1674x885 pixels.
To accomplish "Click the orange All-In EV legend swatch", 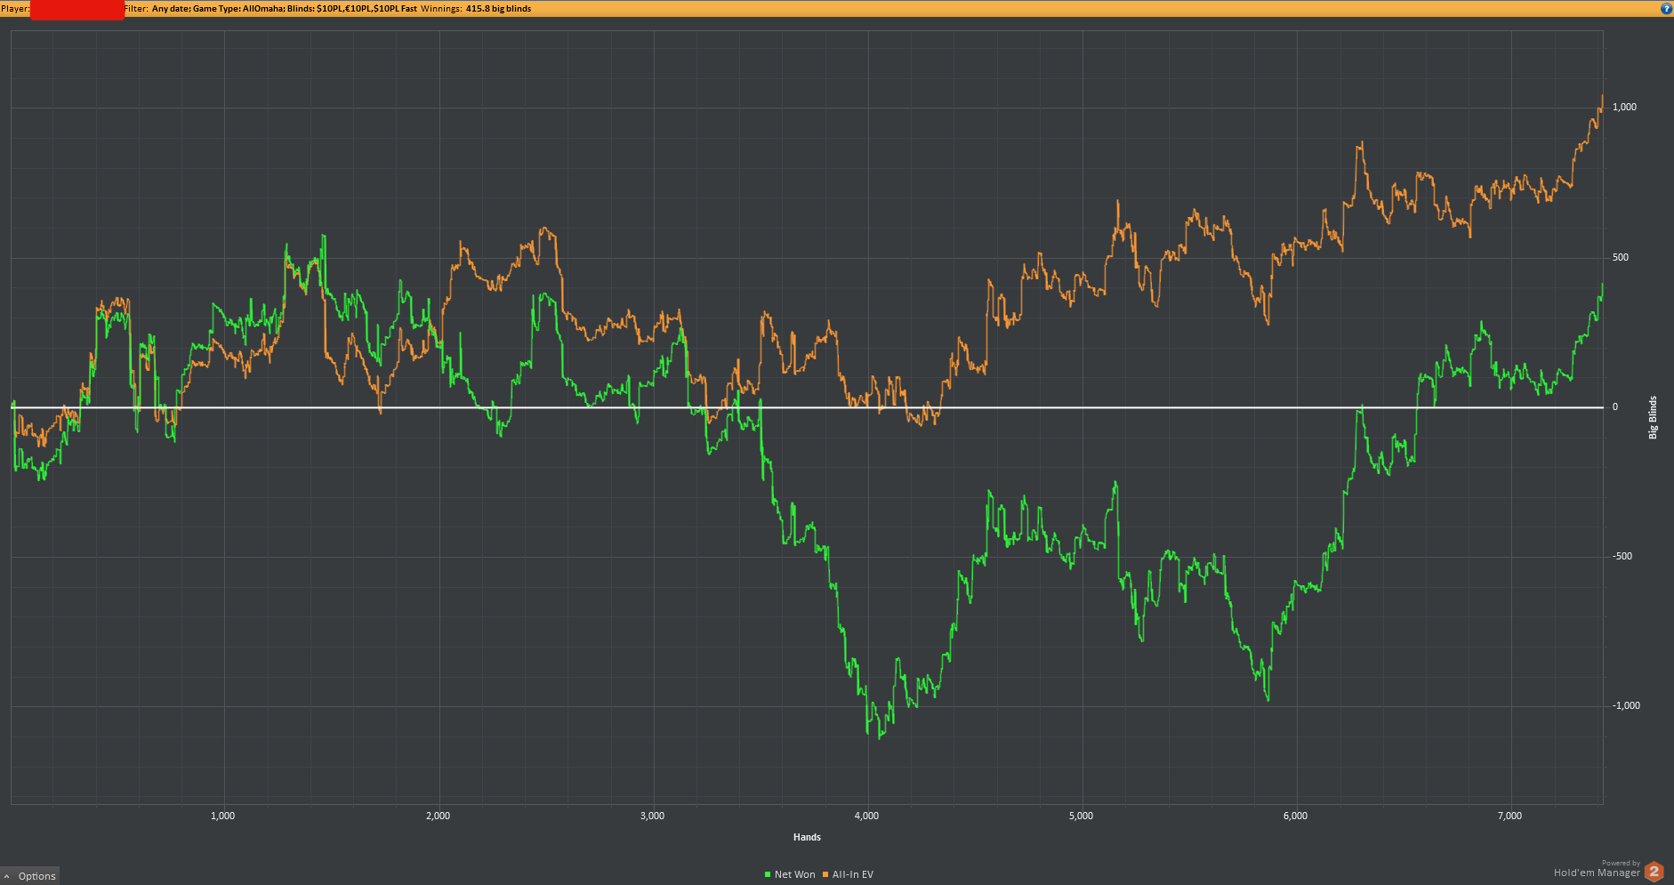I will point(825,874).
